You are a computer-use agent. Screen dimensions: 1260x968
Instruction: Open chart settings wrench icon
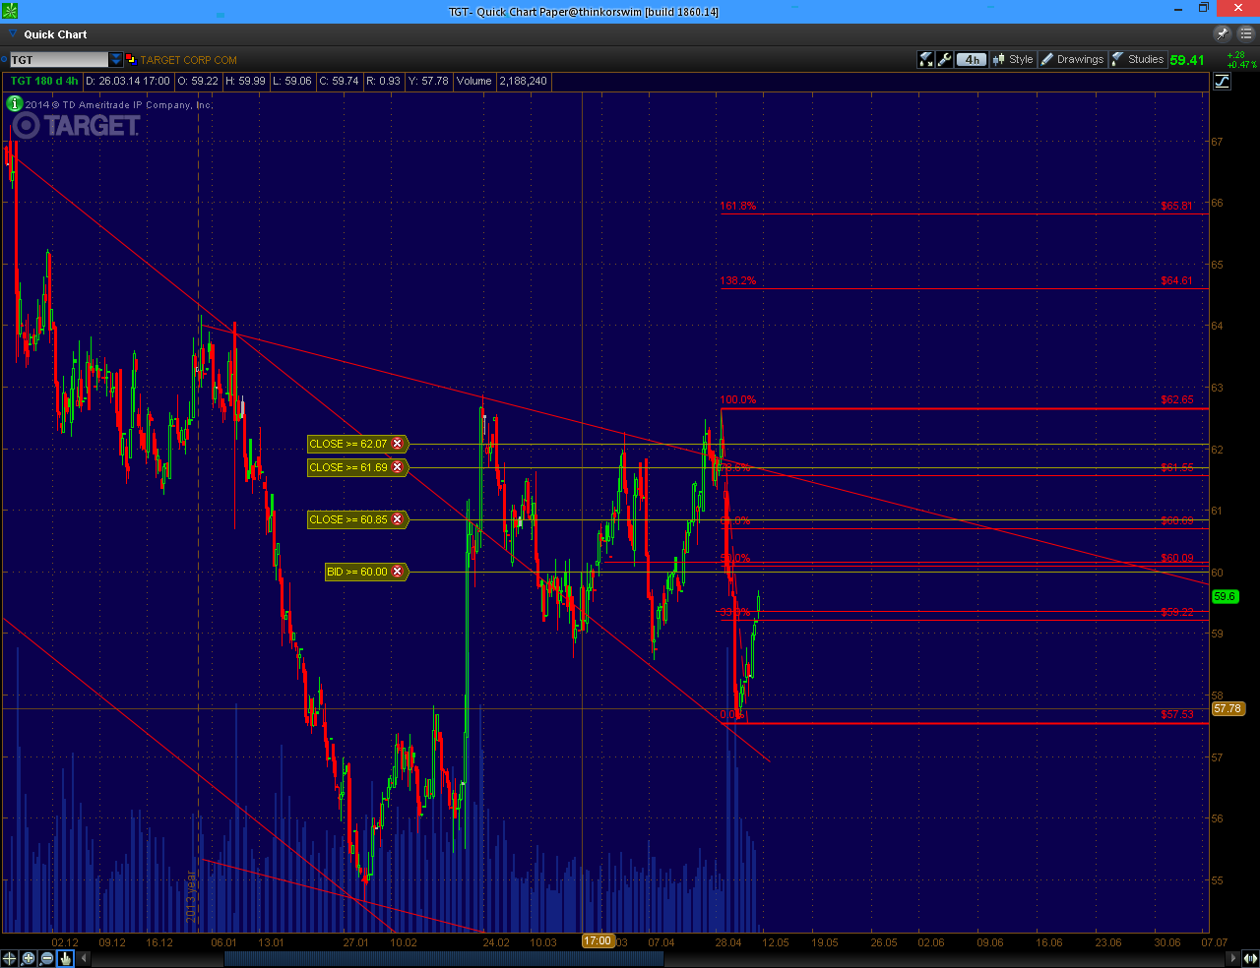(945, 59)
